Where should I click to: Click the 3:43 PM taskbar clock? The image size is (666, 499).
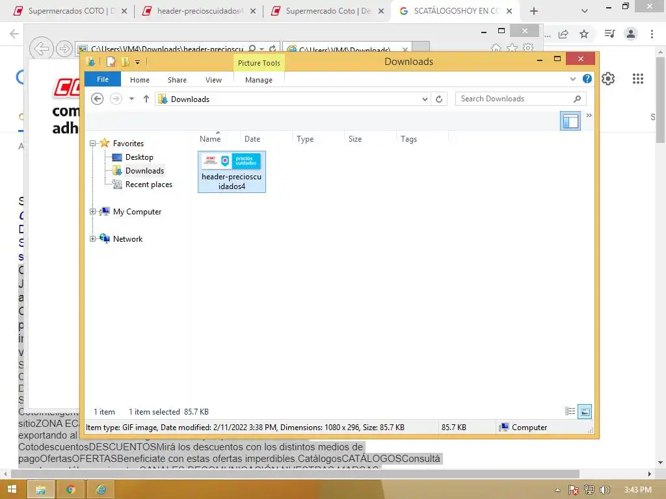pos(637,490)
